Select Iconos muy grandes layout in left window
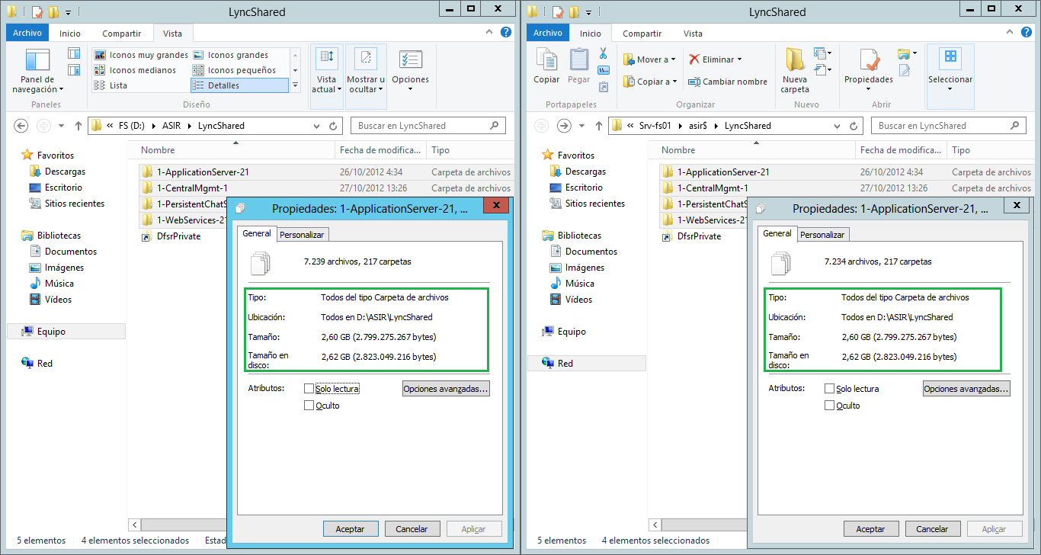This screenshot has height=555, width=1041. (141, 55)
